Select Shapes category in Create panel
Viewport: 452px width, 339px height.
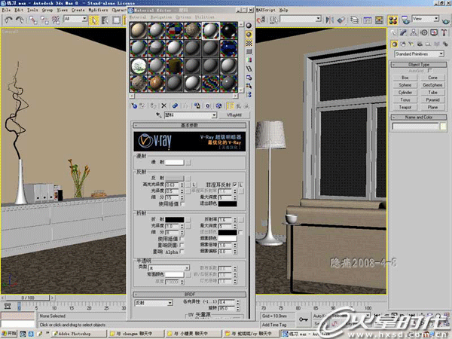(403, 44)
